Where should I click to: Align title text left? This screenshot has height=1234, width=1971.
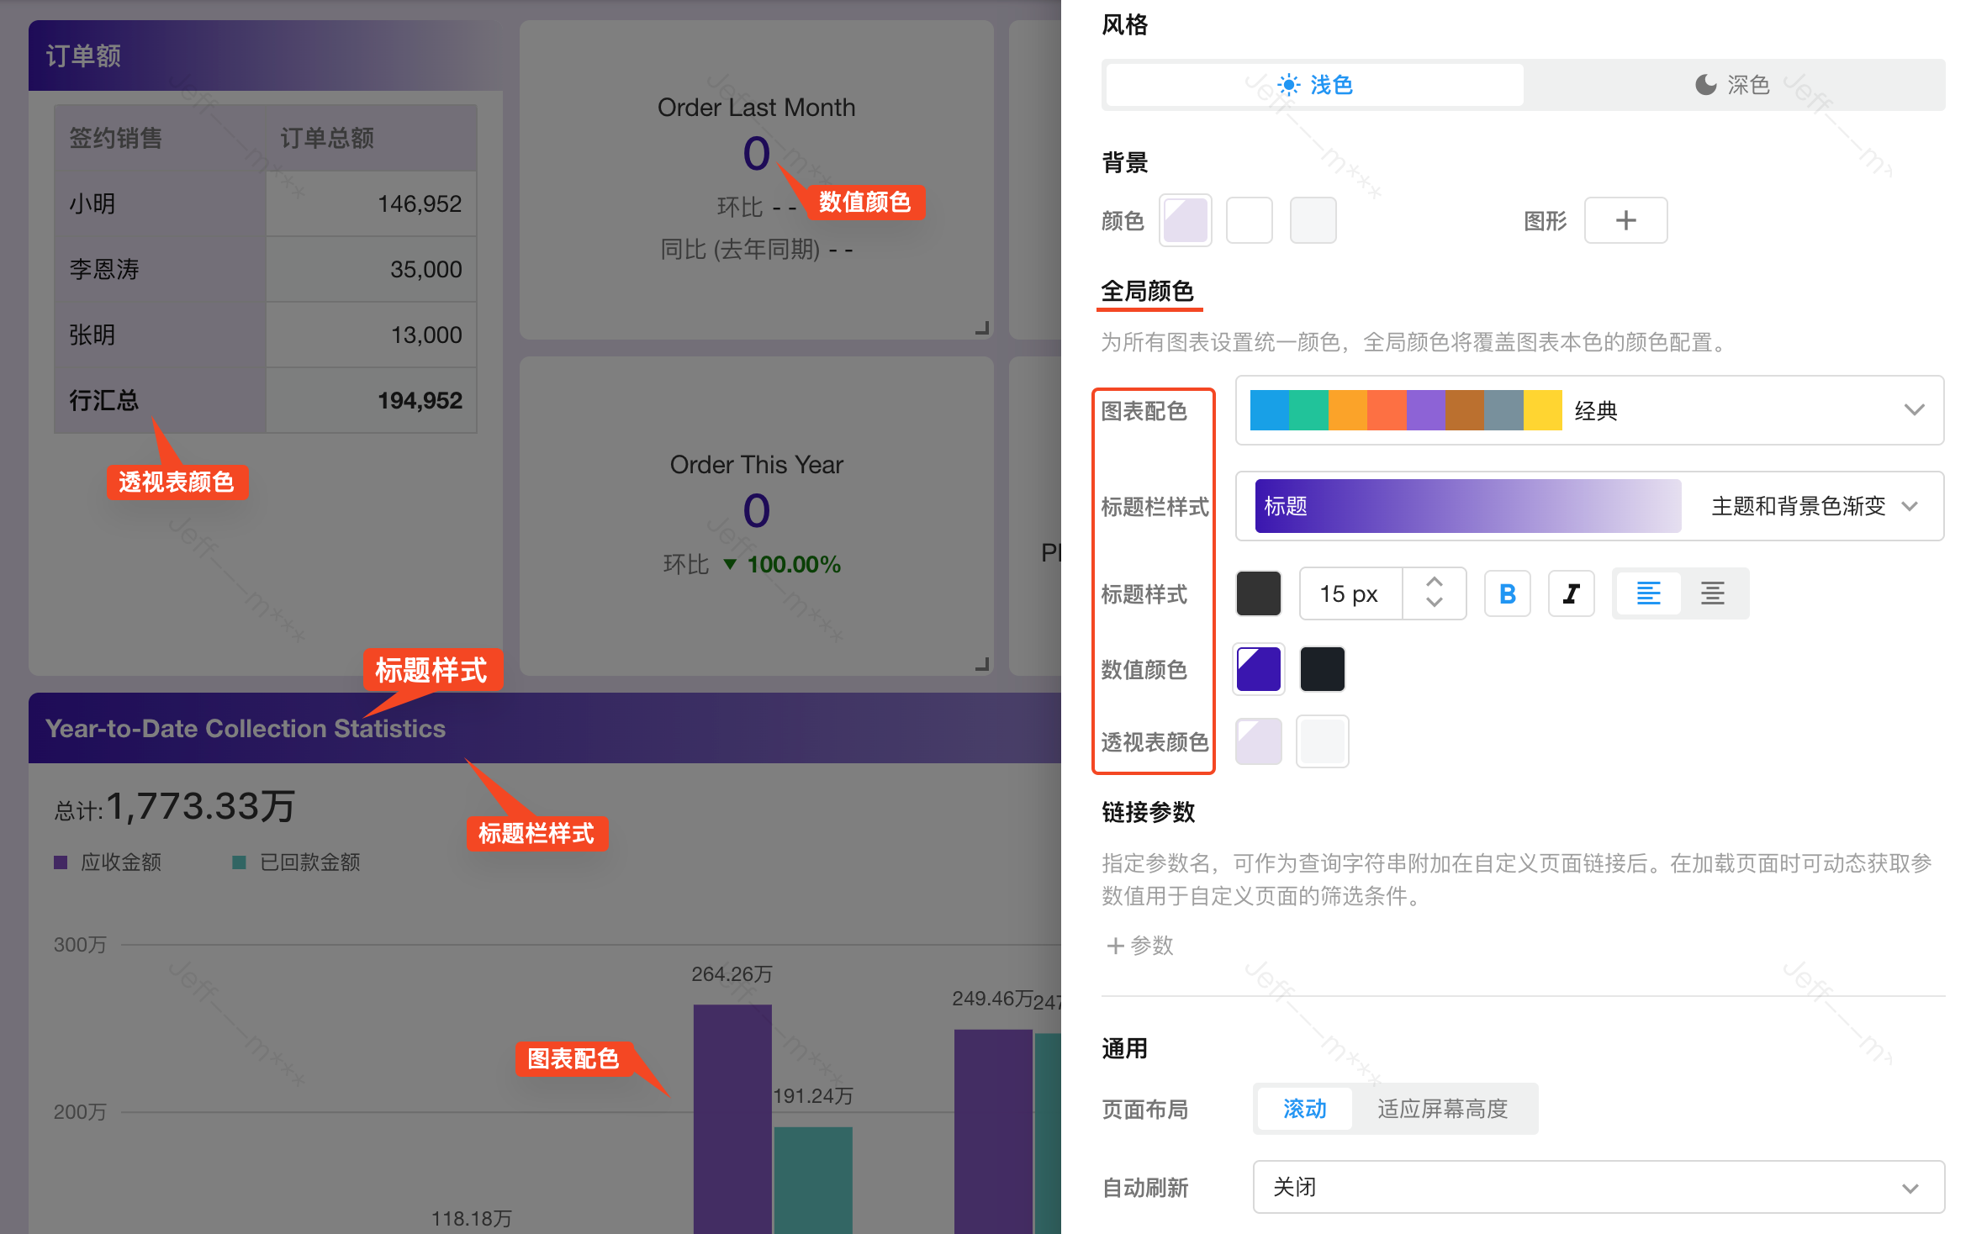coord(1648,594)
